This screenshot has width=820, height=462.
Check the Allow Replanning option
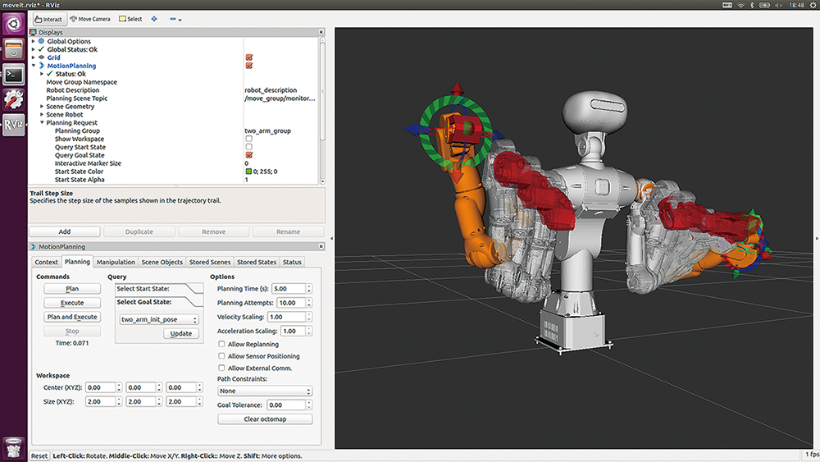click(x=221, y=345)
